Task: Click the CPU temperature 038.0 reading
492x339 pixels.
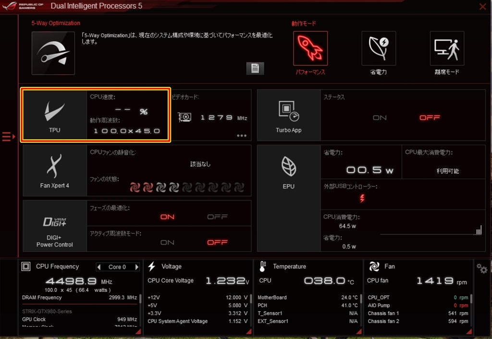Action: (329, 281)
